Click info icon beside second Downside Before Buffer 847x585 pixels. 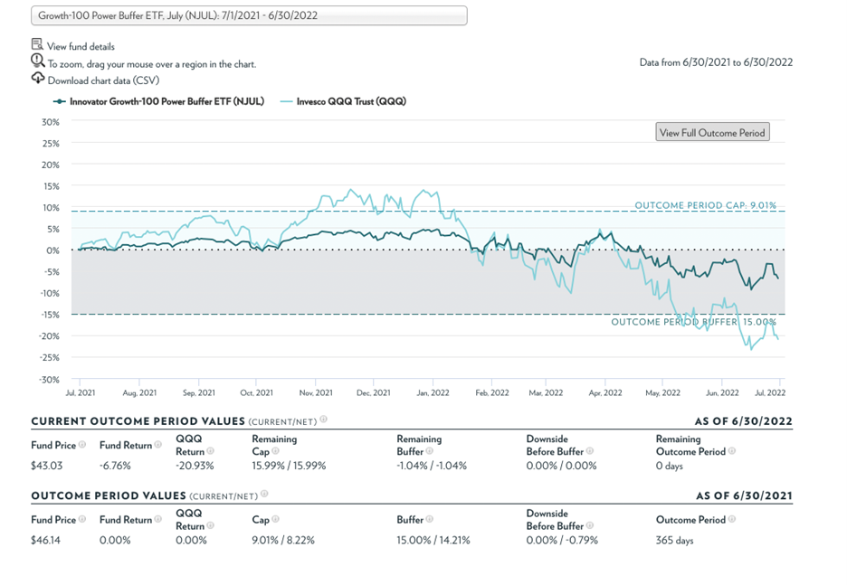590,525
